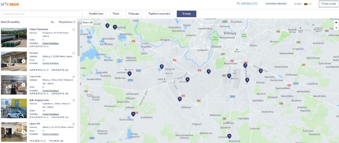
Task: Open the Baltic Shipping Centre title
Action: pos(39,100)
